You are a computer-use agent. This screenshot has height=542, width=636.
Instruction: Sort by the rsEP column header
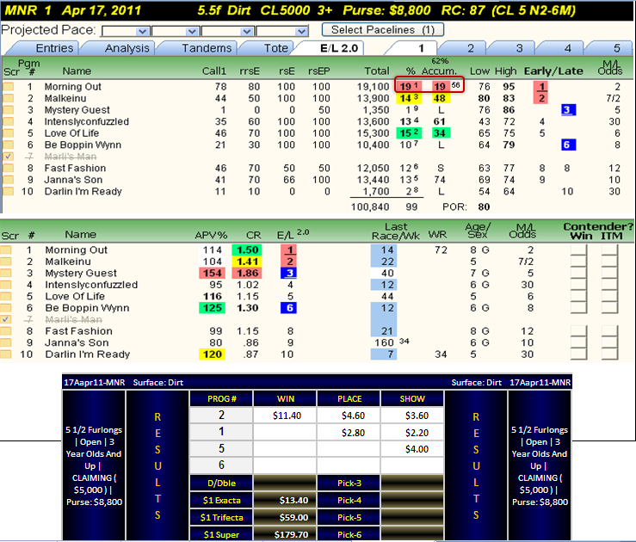point(318,71)
